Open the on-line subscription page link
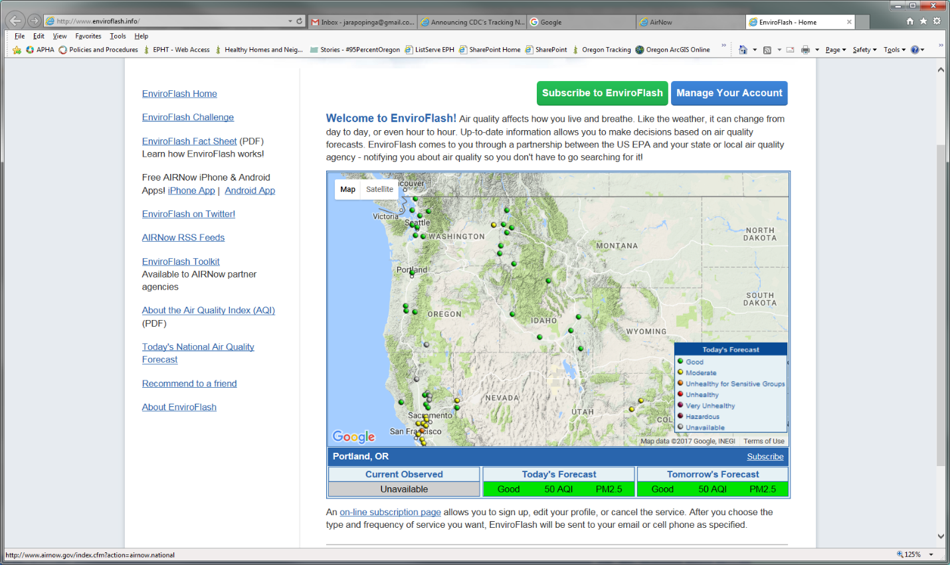The height and width of the screenshot is (565, 950). point(391,513)
